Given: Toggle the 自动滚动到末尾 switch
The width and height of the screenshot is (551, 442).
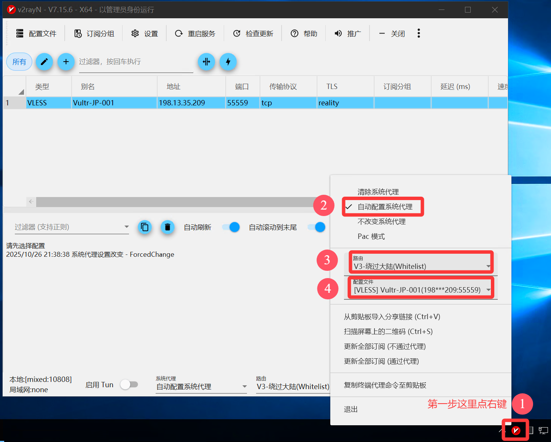Looking at the screenshot, I should (x=317, y=227).
